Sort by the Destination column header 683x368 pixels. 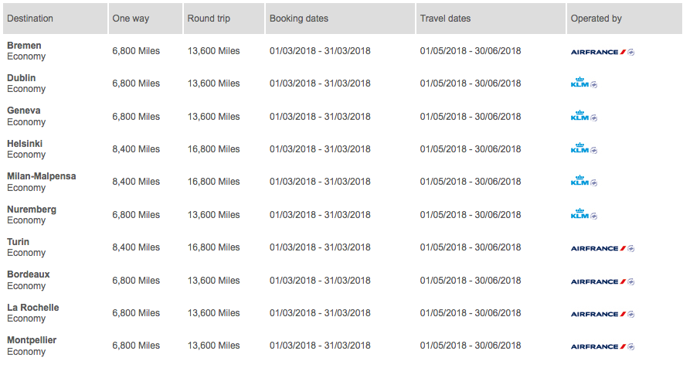30,19
